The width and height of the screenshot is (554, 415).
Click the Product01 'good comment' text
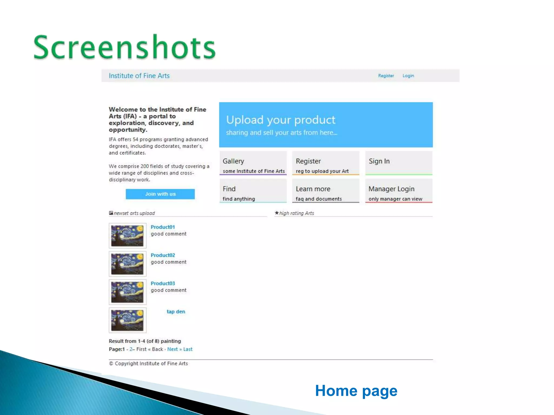tap(169, 234)
